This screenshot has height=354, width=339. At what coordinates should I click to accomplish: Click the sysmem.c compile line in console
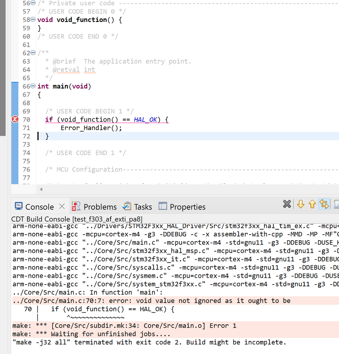176,276
